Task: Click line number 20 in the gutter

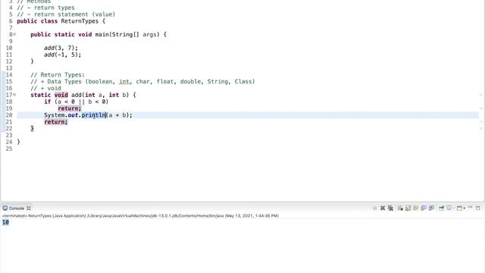Action: point(9,115)
